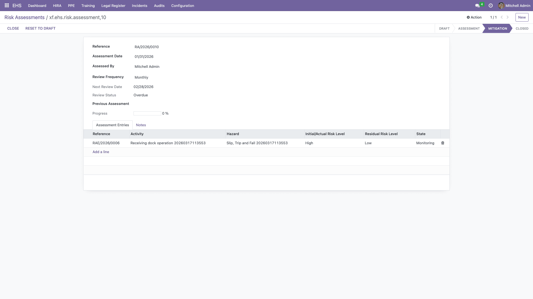Delete the RAE/2026/0006 entry with the trash icon
533x299 pixels.
(443, 143)
